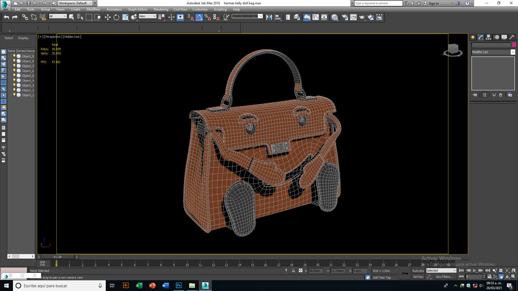Open the reference coordinate View dropdown
The image size is (518, 291).
click(147, 16)
